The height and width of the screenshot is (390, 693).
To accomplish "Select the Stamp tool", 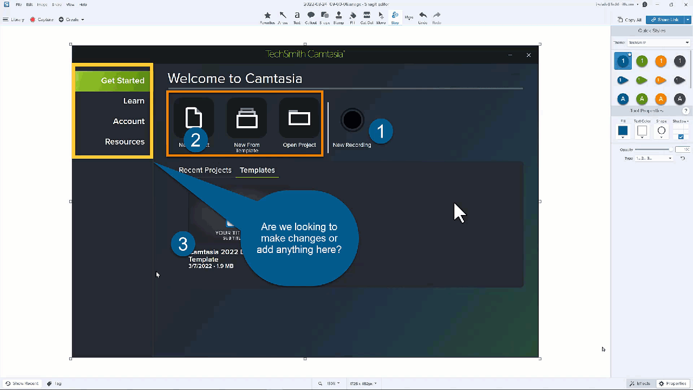I will 338,18.
